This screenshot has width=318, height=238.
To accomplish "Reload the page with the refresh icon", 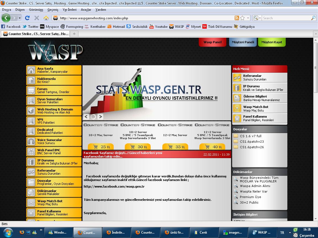I will point(27,18).
